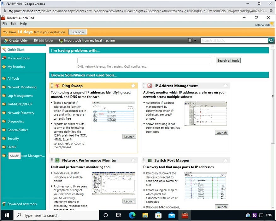Open Cortana circle icon on taskbar
Screen dimensions: 276x221
106,215
